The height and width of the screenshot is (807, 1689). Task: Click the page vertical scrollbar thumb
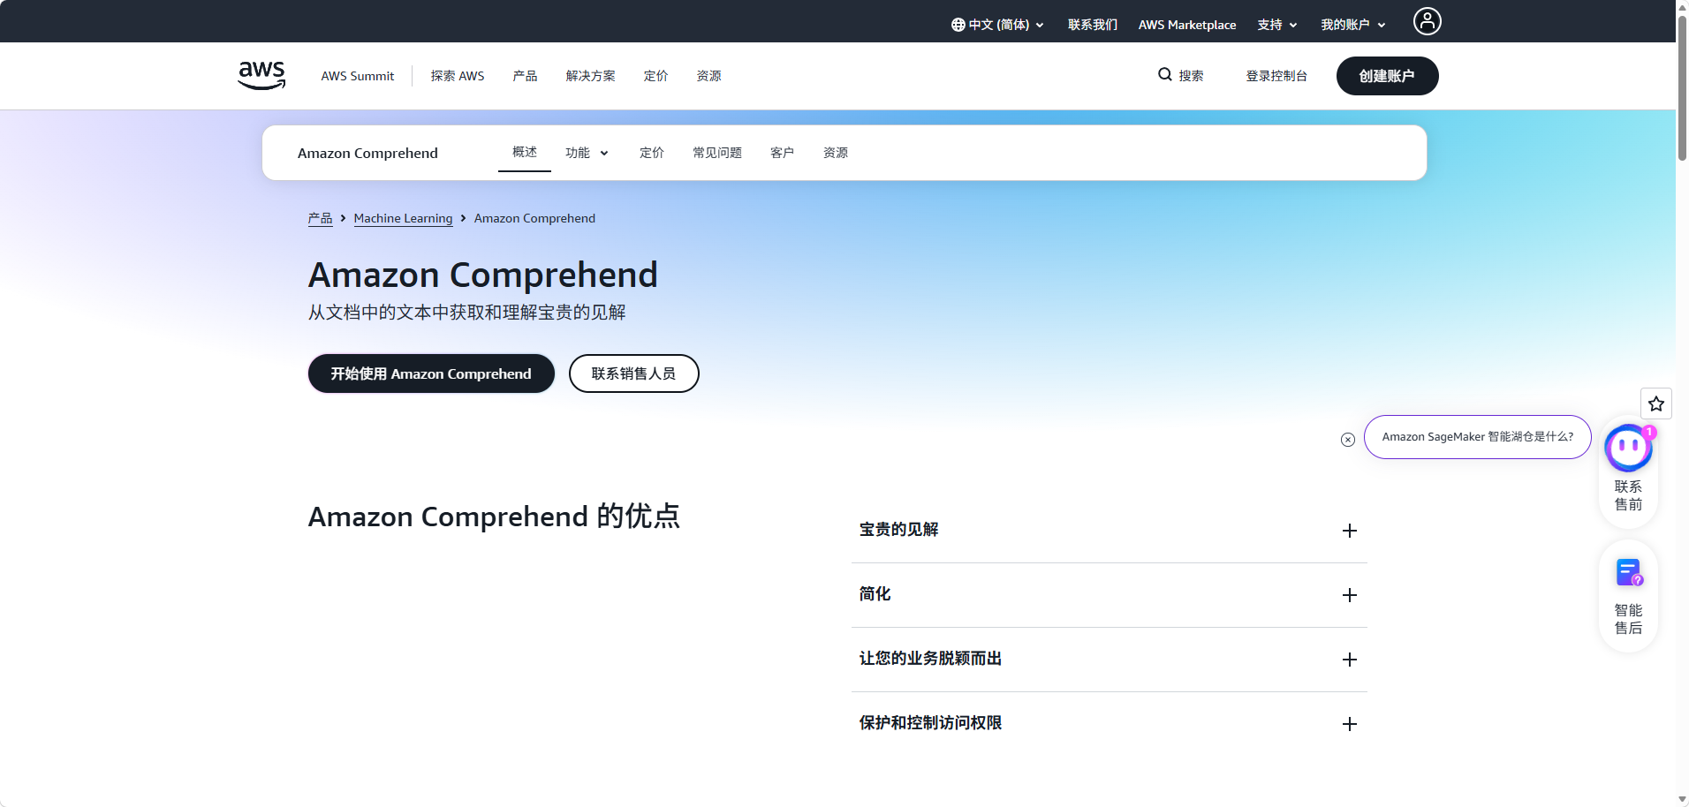tap(1682, 88)
